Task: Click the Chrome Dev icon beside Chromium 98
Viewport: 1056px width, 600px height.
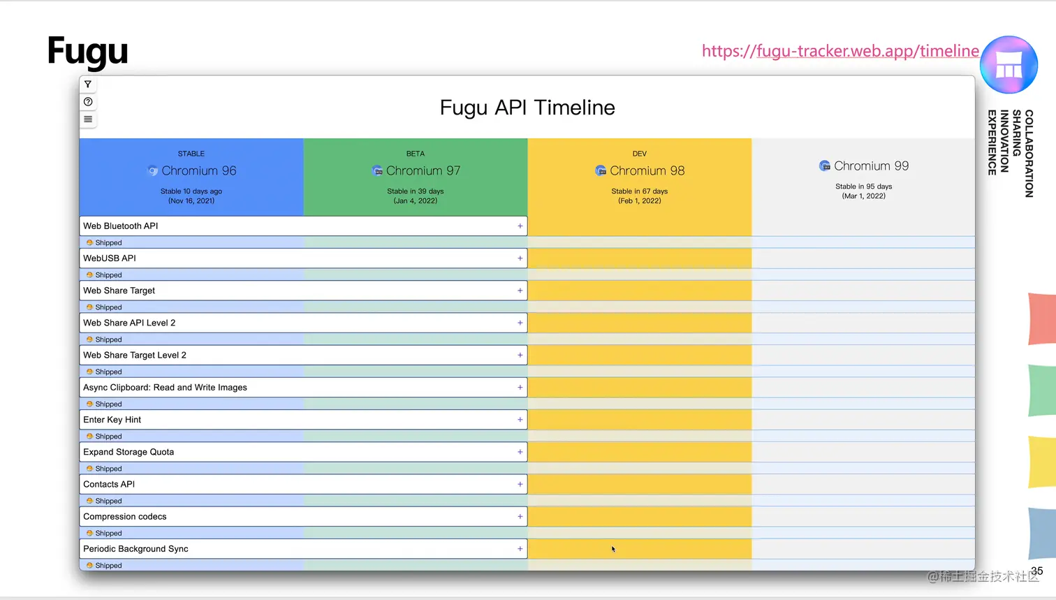Action: coord(601,170)
